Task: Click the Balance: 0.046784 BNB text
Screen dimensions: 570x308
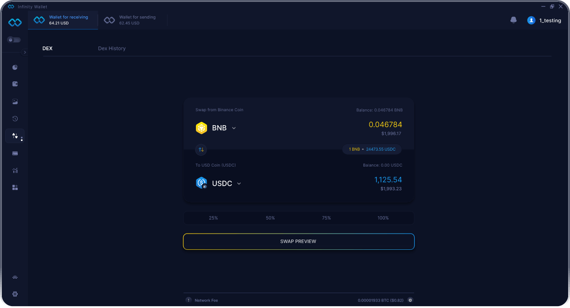Action: (379, 110)
